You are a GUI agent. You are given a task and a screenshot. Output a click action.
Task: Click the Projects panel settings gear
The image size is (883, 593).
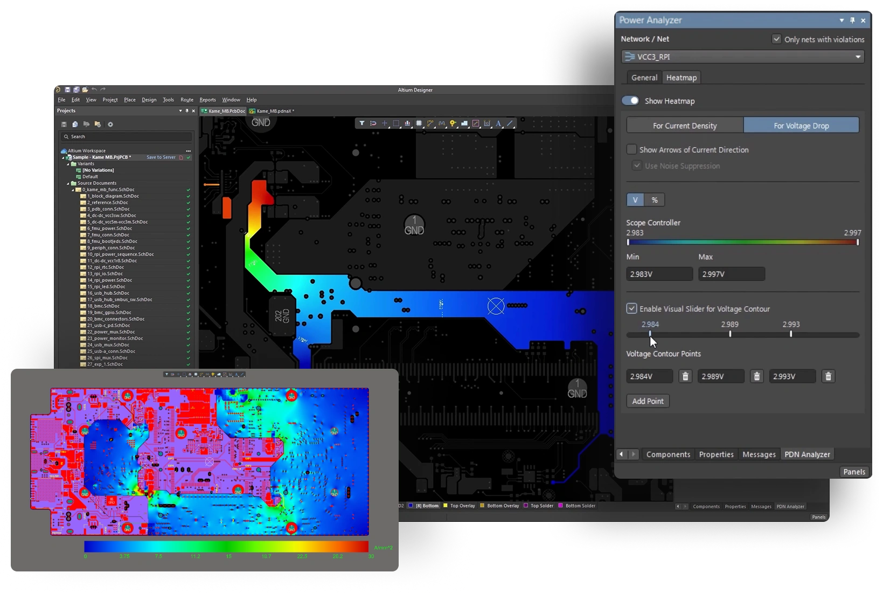tap(110, 125)
